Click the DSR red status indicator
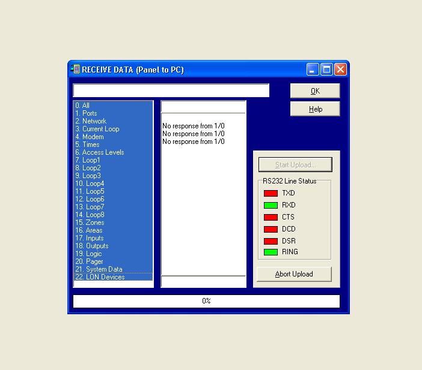Image resolution: width=422 pixels, height=370 pixels. pyautogui.click(x=271, y=241)
